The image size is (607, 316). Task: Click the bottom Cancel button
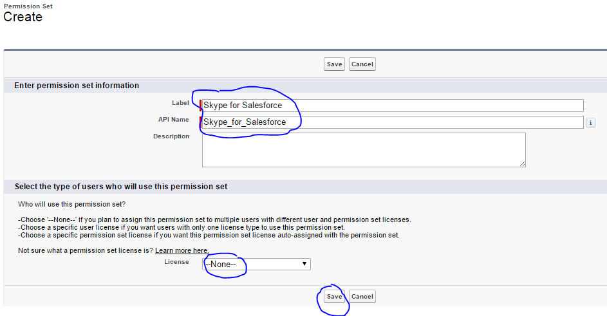362,297
